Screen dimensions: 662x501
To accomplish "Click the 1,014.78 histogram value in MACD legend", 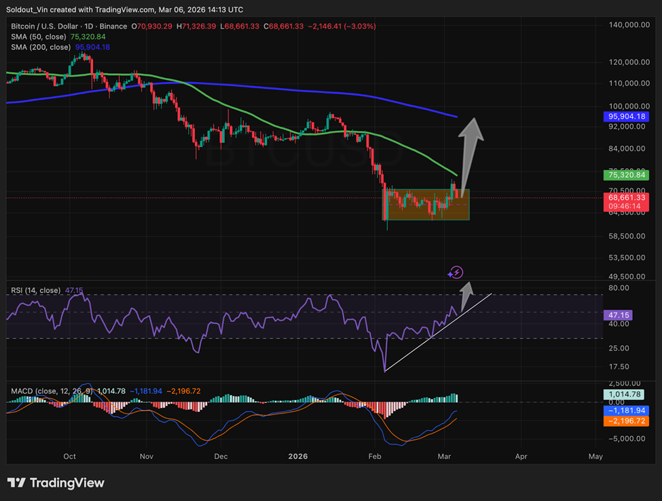I will click(x=111, y=391).
